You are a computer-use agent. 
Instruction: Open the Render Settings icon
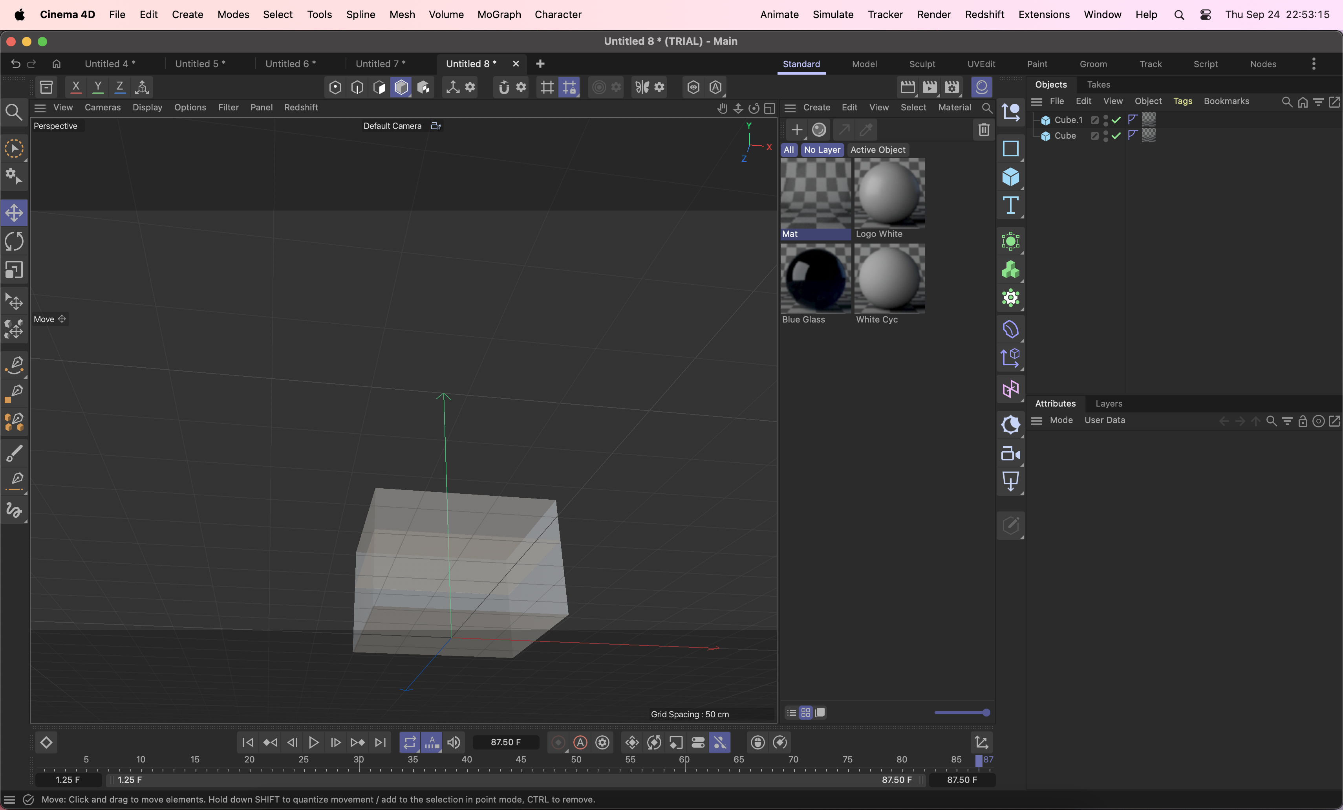coord(951,87)
